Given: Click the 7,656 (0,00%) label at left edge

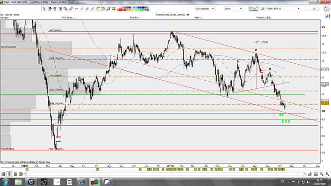Looking at the screenshot, I should (8, 149).
